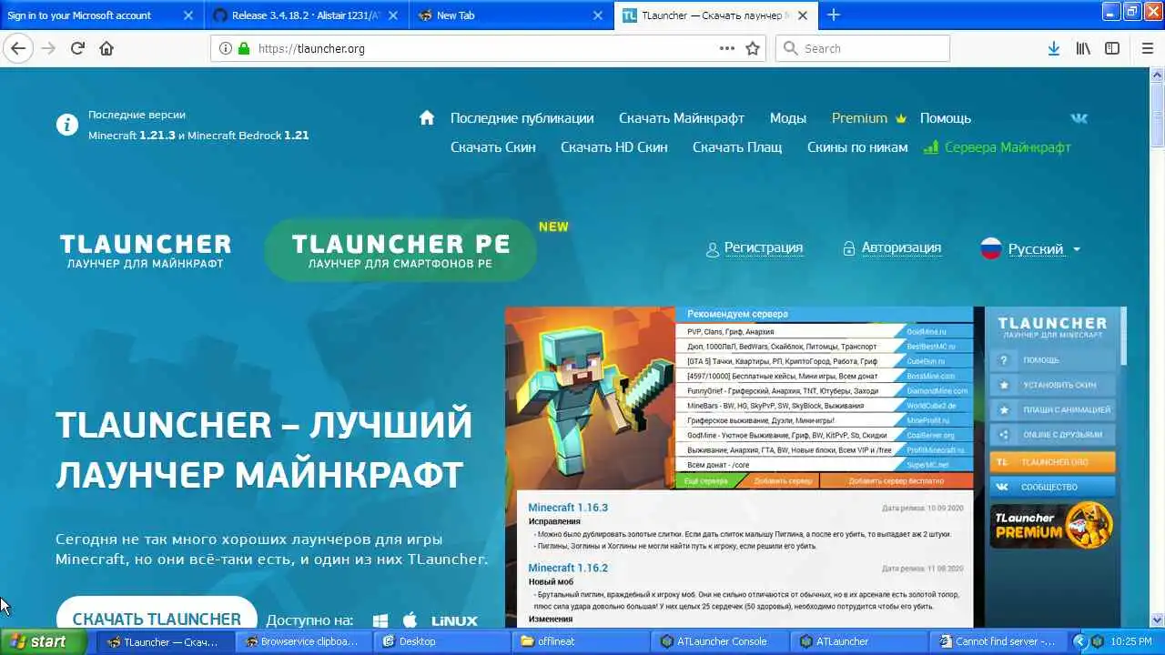
Task: Open Скачать Майнкрафт menu item
Action: pos(682,117)
